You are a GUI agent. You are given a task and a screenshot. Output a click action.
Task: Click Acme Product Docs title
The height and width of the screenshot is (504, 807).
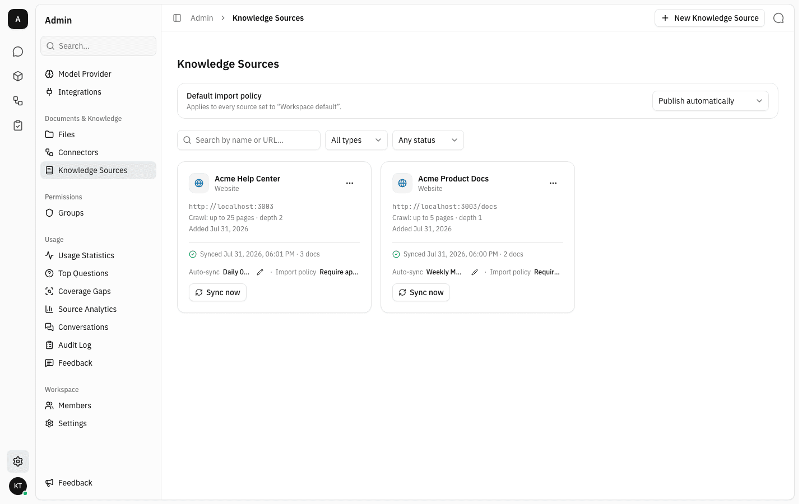(x=453, y=179)
